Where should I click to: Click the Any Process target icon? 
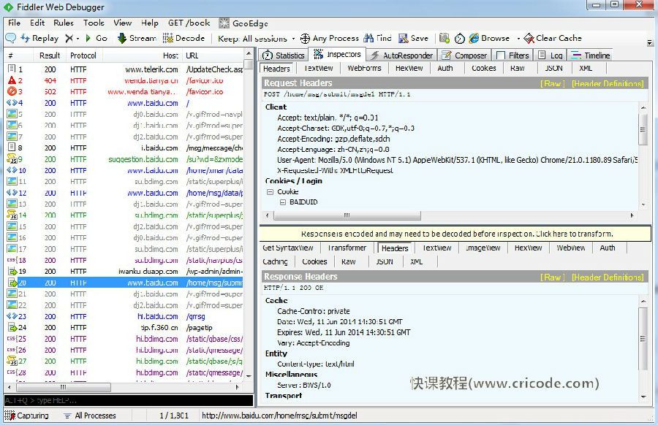[305, 38]
